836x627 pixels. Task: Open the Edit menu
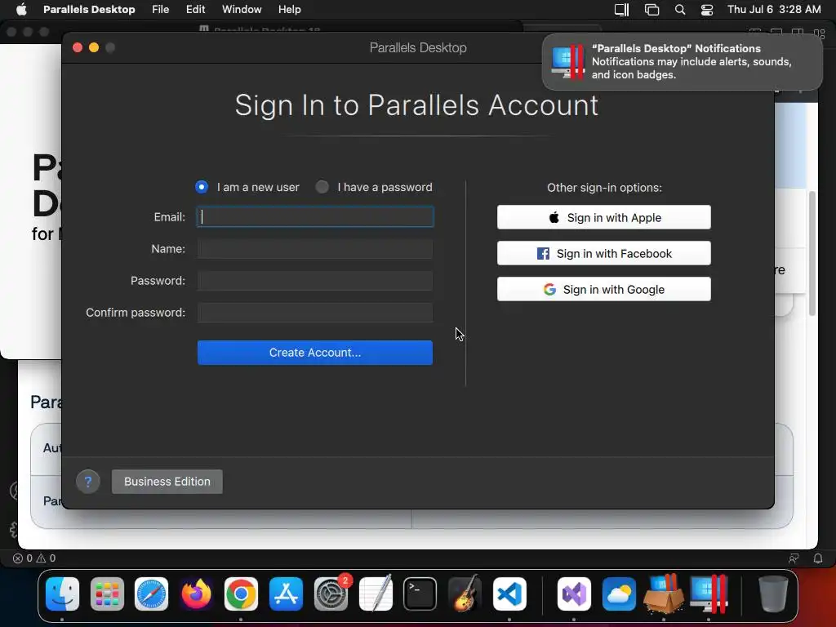196,10
